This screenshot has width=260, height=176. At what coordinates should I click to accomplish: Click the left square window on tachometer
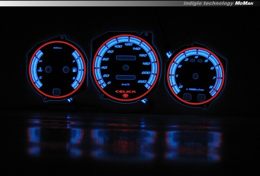187,97
